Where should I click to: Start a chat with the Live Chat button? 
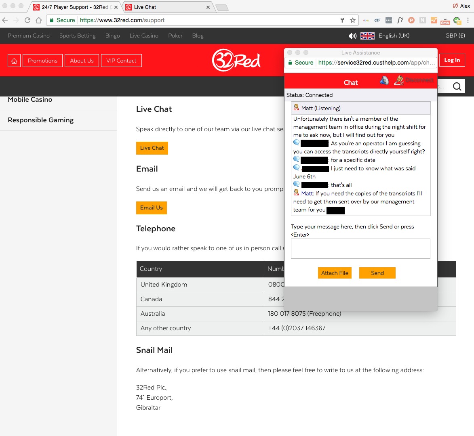[x=152, y=148]
